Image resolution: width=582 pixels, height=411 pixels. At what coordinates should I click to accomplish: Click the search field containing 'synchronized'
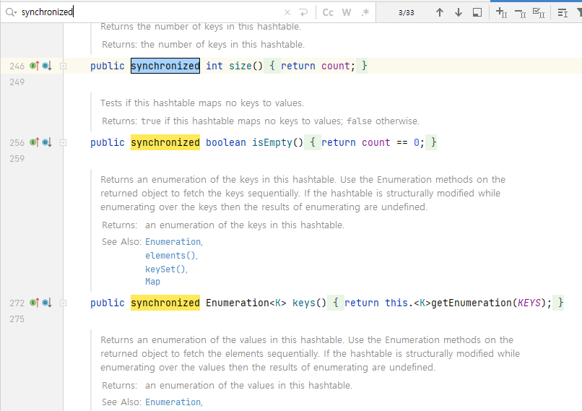coord(150,12)
